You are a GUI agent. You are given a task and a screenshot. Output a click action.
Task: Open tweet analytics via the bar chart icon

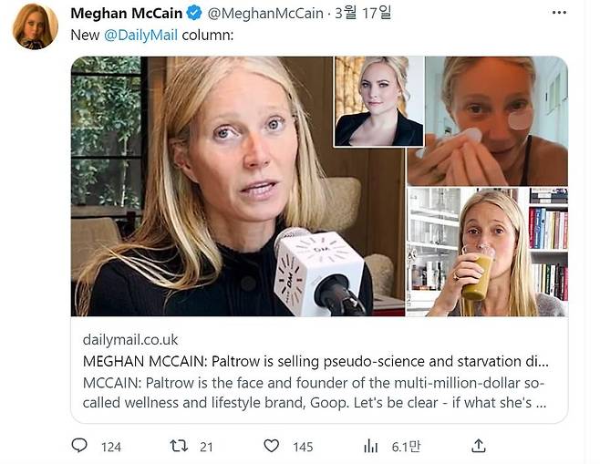pos(371,446)
